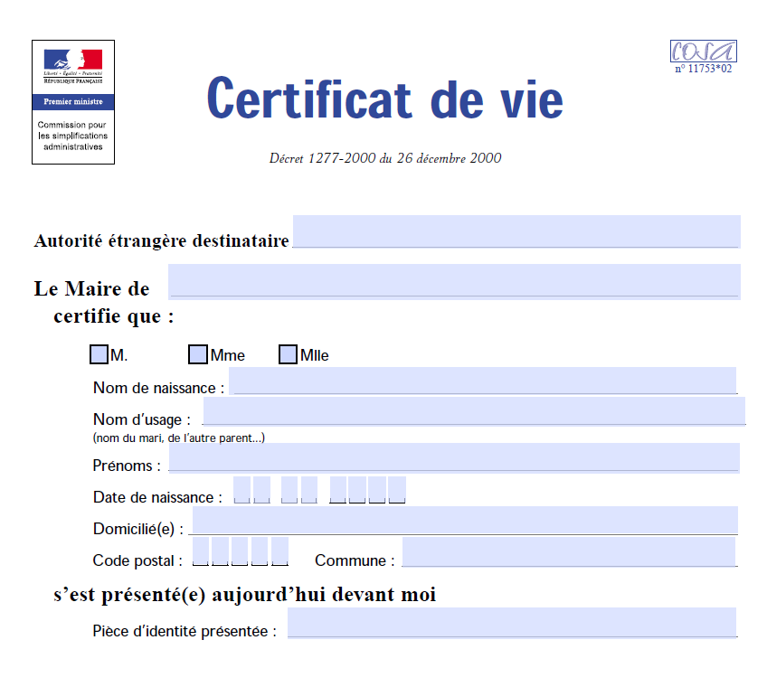Click the Premier ministre emblem
This screenshot has height=687, width=767.
click(x=72, y=103)
